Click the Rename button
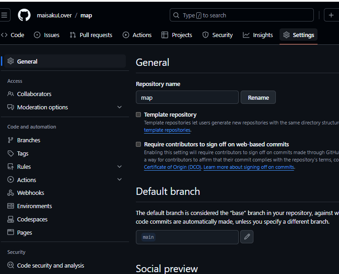The height and width of the screenshot is (274, 339). [x=258, y=97]
